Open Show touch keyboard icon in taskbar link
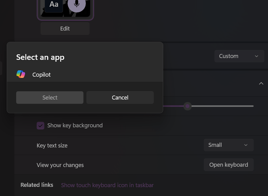 tap(107, 185)
